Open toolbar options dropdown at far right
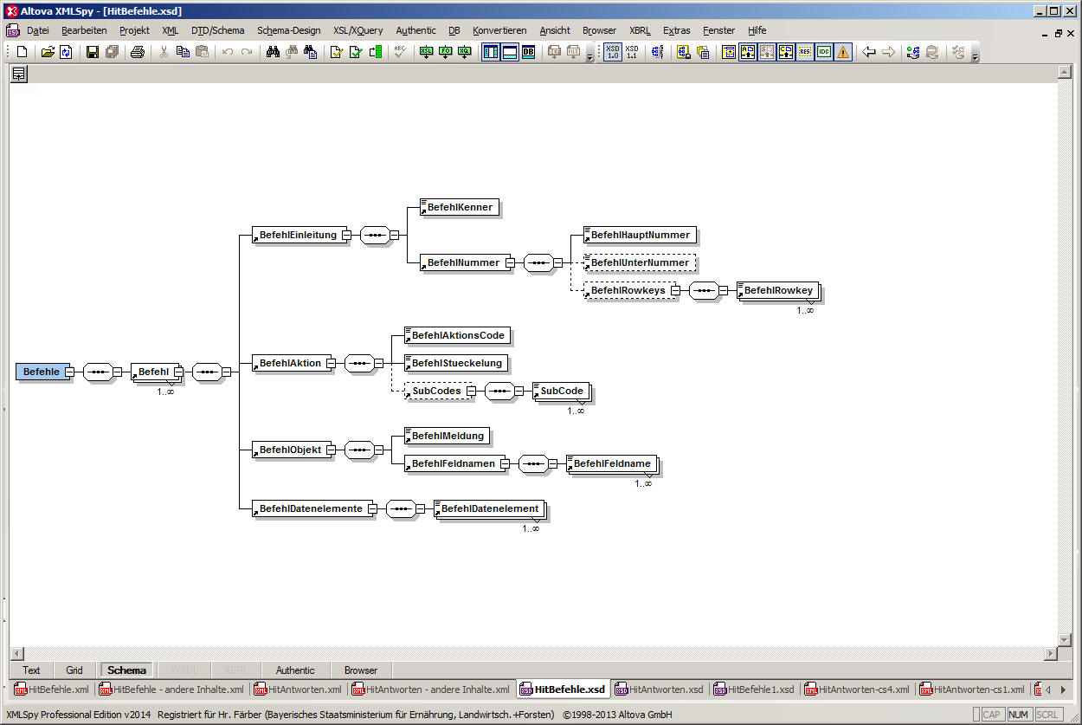The image size is (1082, 725). coord(975,57)
